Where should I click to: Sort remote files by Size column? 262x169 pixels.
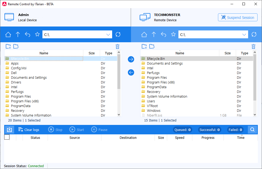[x=228, y=53]
